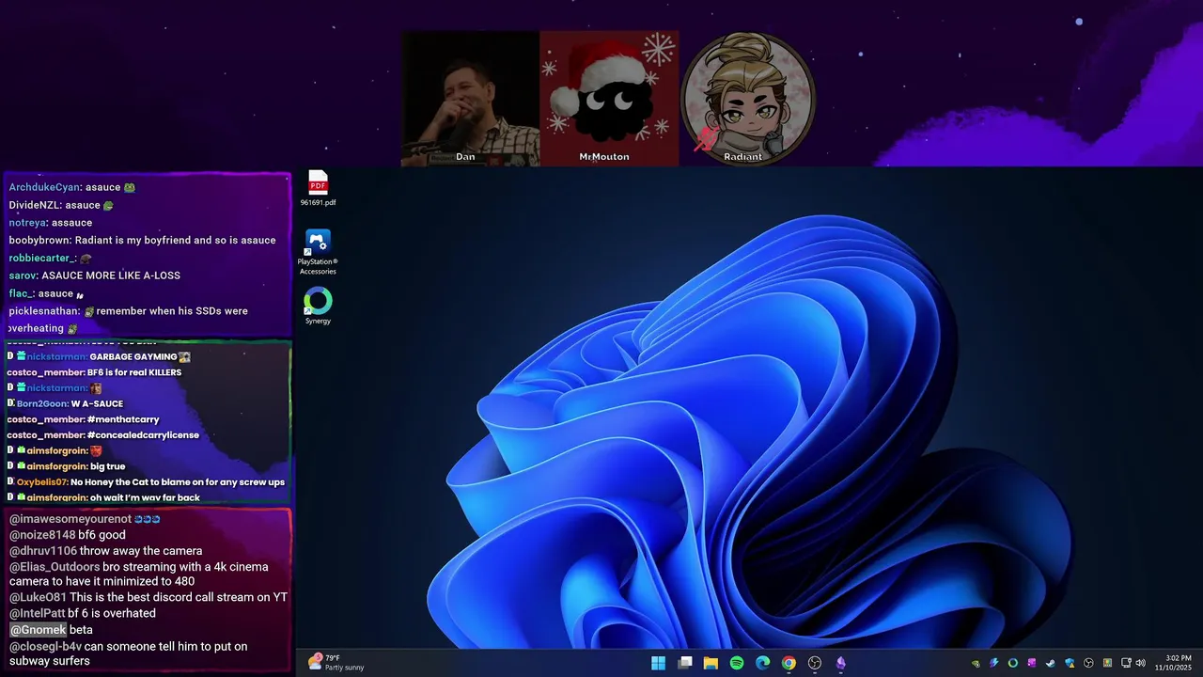The height and width of the screenshot is (677, 1203).
Task: Click the purple lightning bolt tray icon
Action: (994, 663)
